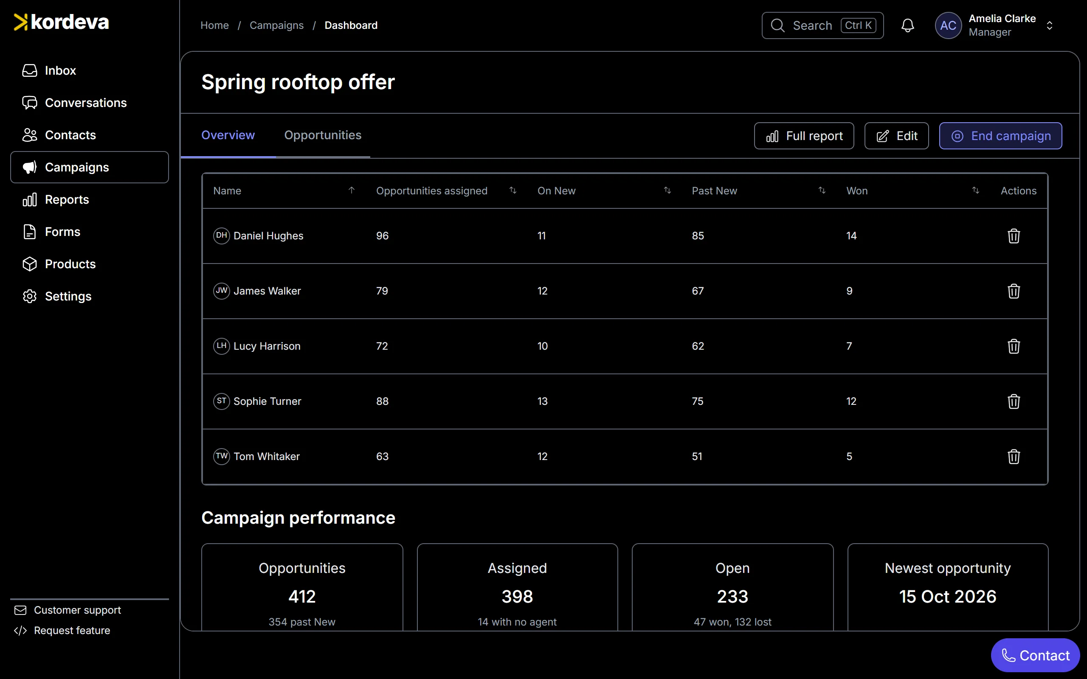Sort by Won column
Screen dimensions: 1087x679
click(975, 191)
